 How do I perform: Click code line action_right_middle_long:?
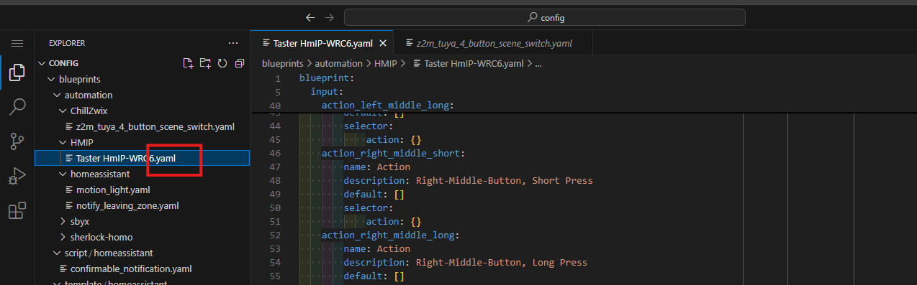click(389, 235)
